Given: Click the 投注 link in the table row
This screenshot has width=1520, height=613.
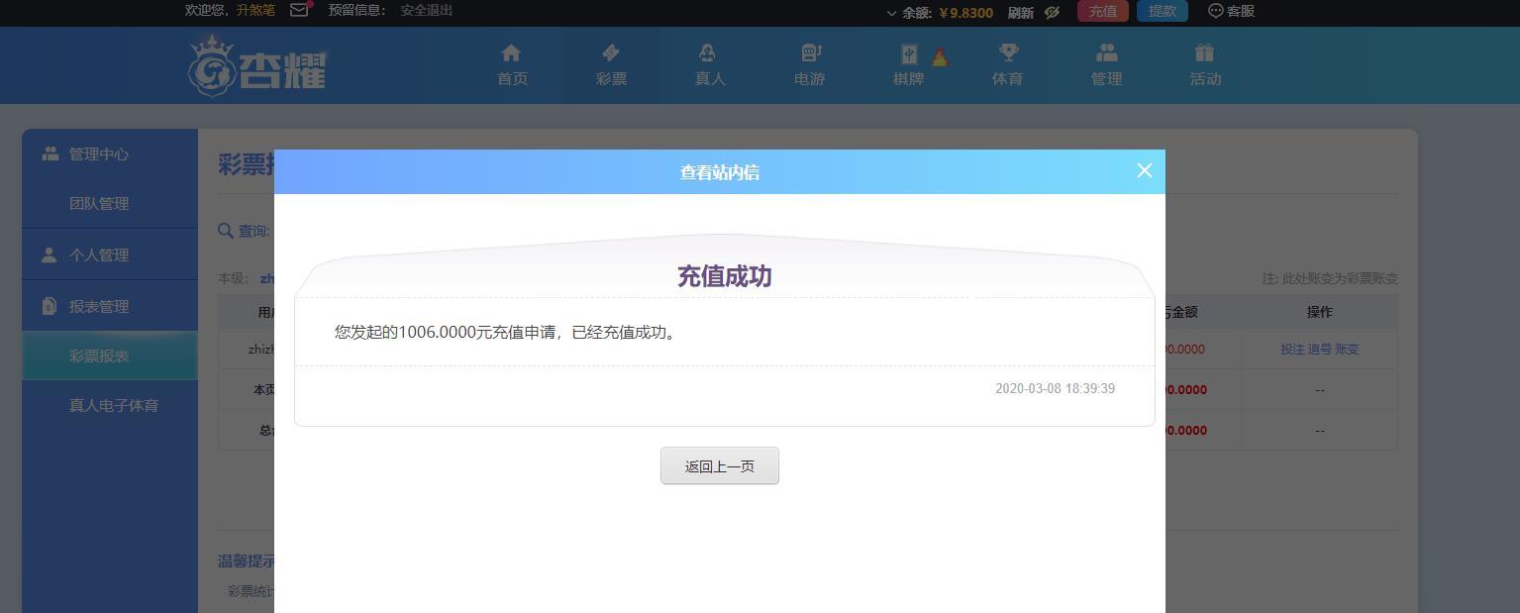Looking at the screenshot, I should (x=1292, y=349).
